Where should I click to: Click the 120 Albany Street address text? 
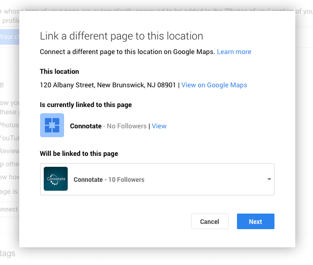(x=108, y=85)
